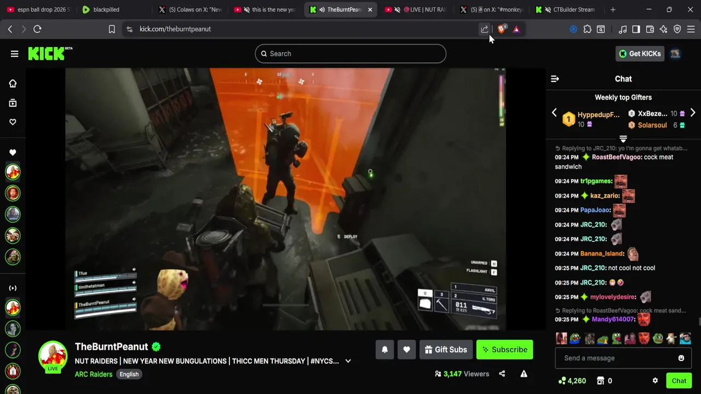Switch to 'this is the new ye' tab

pyautogui.click(x=265, y=9)
